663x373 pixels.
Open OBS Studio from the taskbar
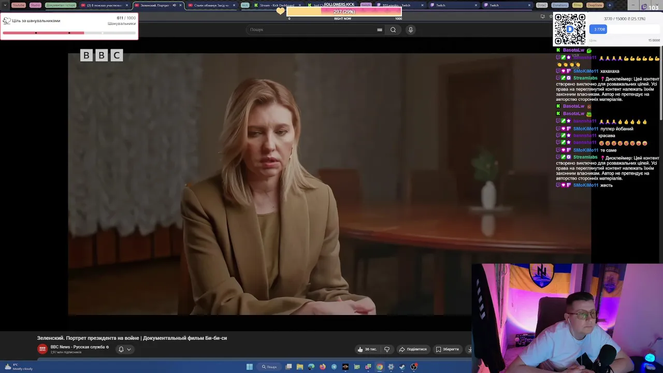414,367
